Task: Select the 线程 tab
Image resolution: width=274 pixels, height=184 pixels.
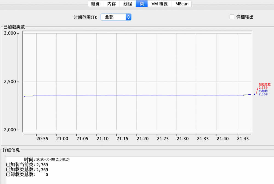Action: tap(127, 4)
